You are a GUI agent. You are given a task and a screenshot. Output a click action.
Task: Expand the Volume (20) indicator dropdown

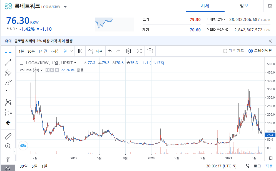(41, 70)
